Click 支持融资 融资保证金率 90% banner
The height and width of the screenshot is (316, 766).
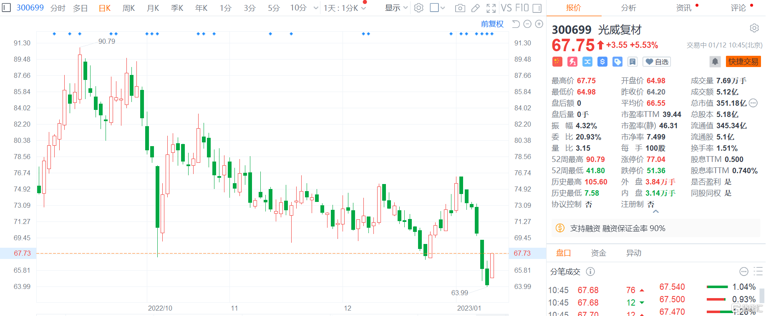[656, 228]
